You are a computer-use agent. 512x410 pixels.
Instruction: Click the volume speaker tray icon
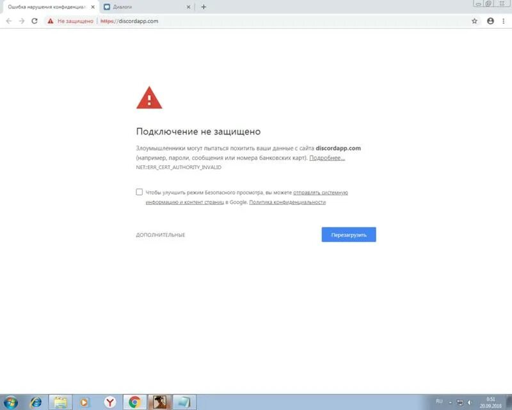pos(470,402)
